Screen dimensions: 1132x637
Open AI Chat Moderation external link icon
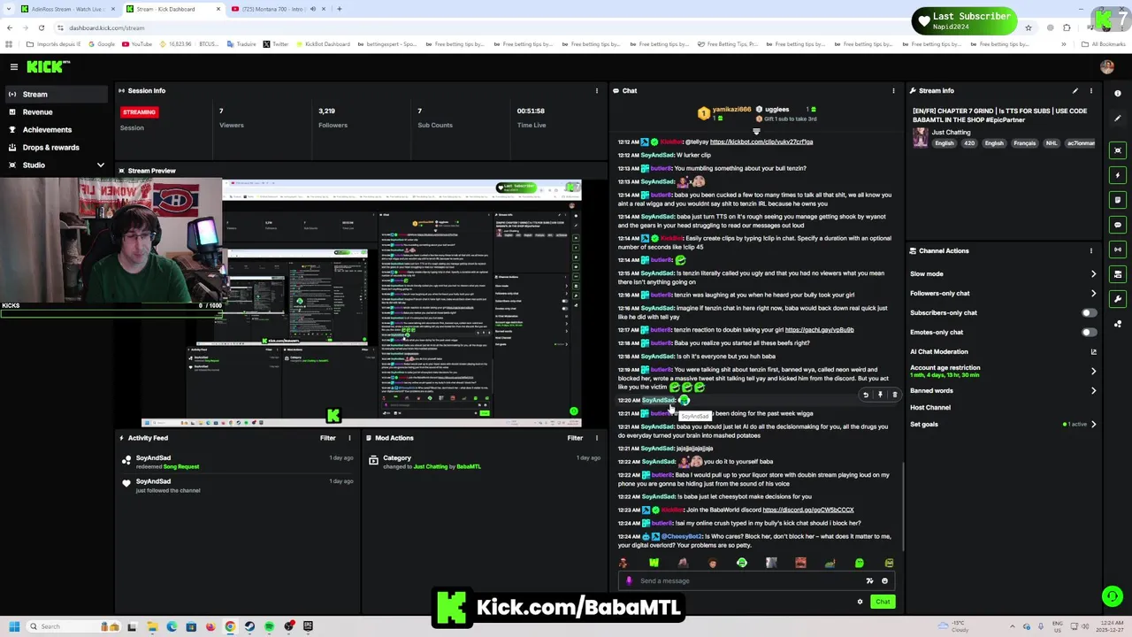(x=1093, y=351)
